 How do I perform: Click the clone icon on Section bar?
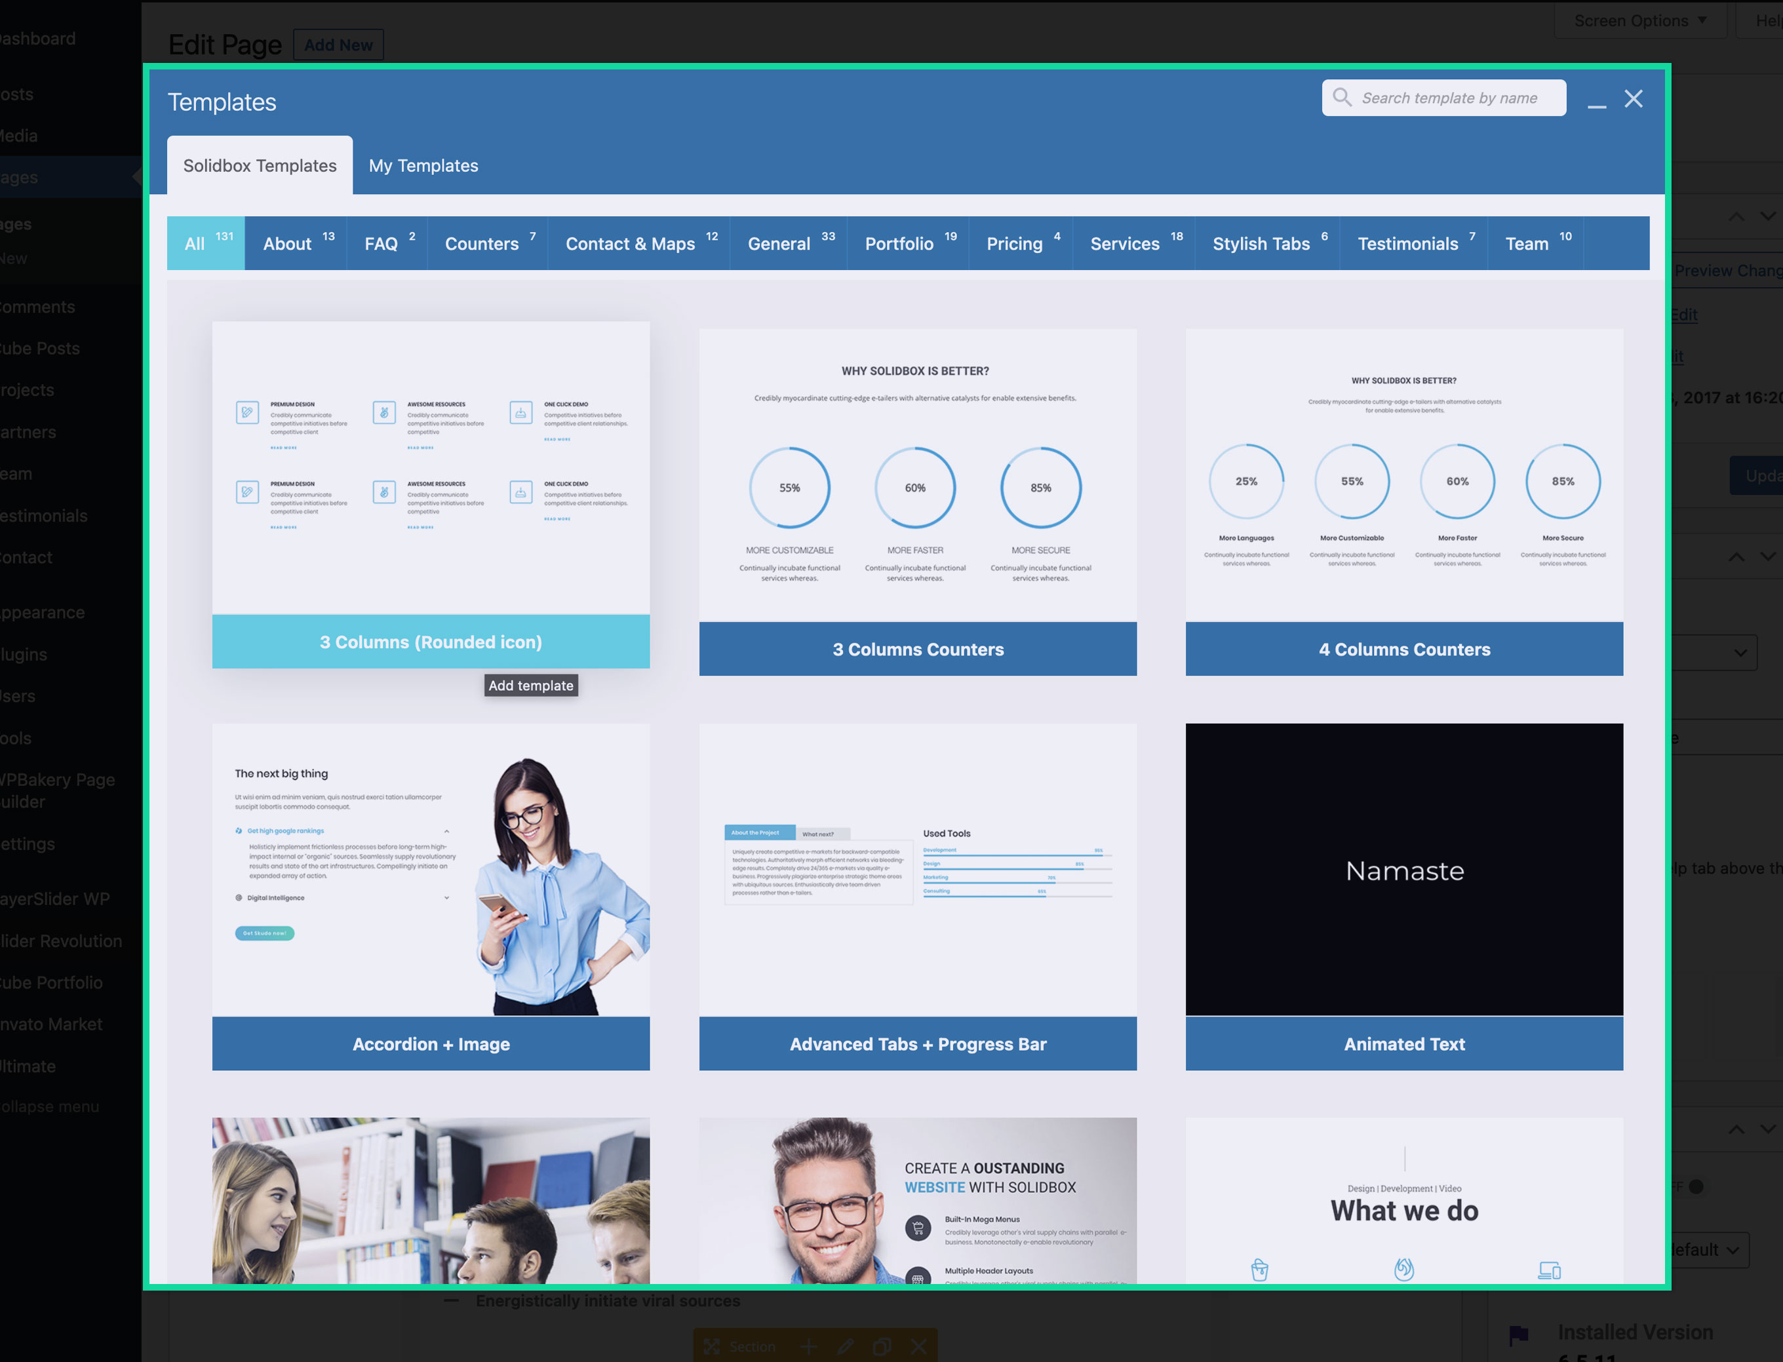pos(882,1346)
